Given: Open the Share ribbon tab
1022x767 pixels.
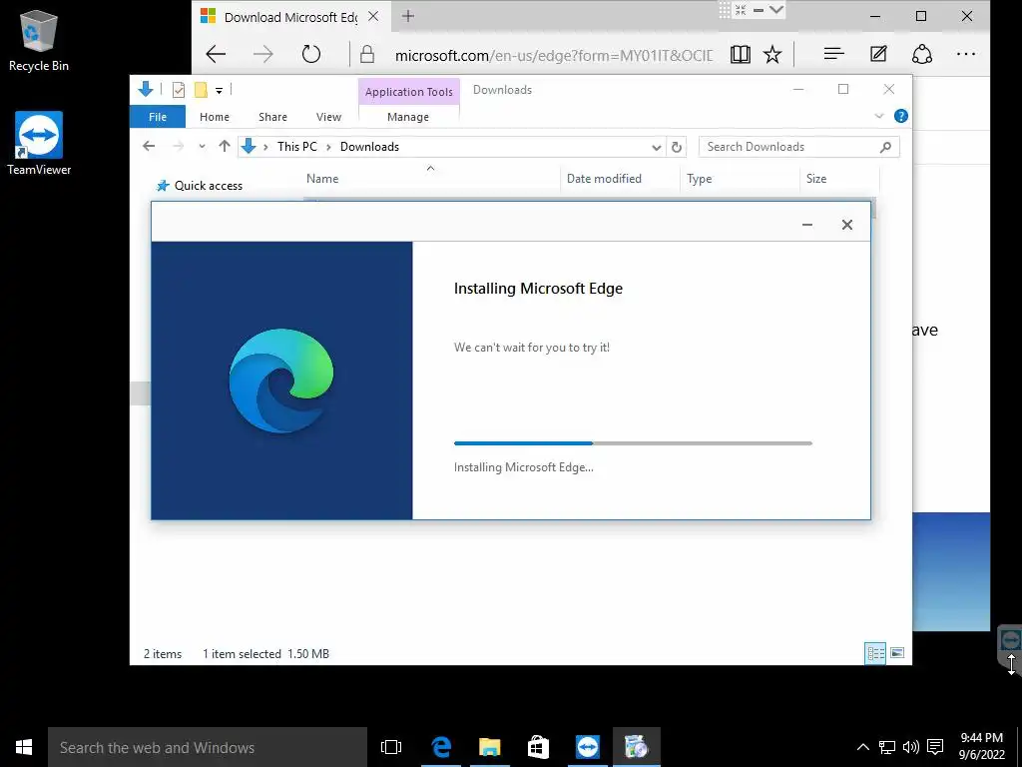Looking at the screenshot, I should (x=272, y=117).
